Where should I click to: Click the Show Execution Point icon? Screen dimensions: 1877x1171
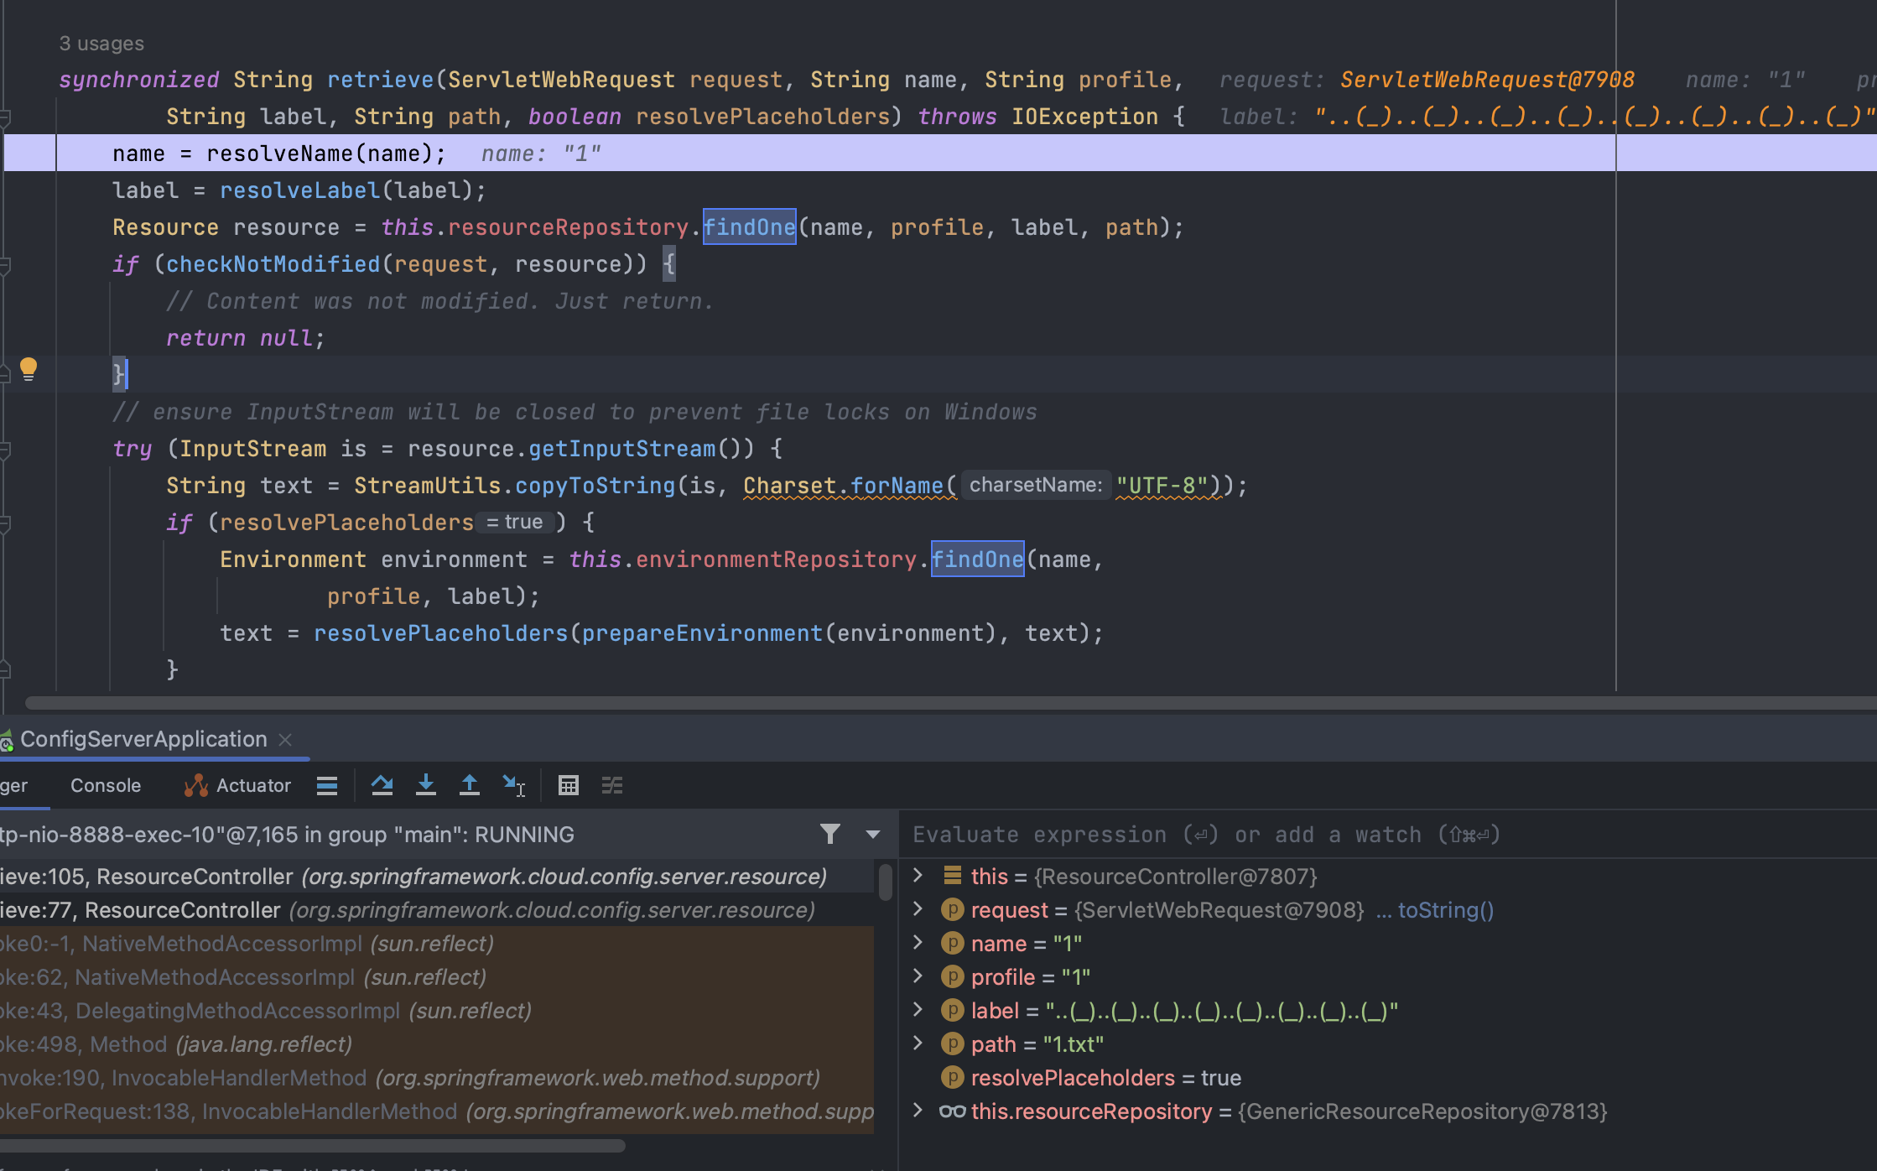coord(327,785)
